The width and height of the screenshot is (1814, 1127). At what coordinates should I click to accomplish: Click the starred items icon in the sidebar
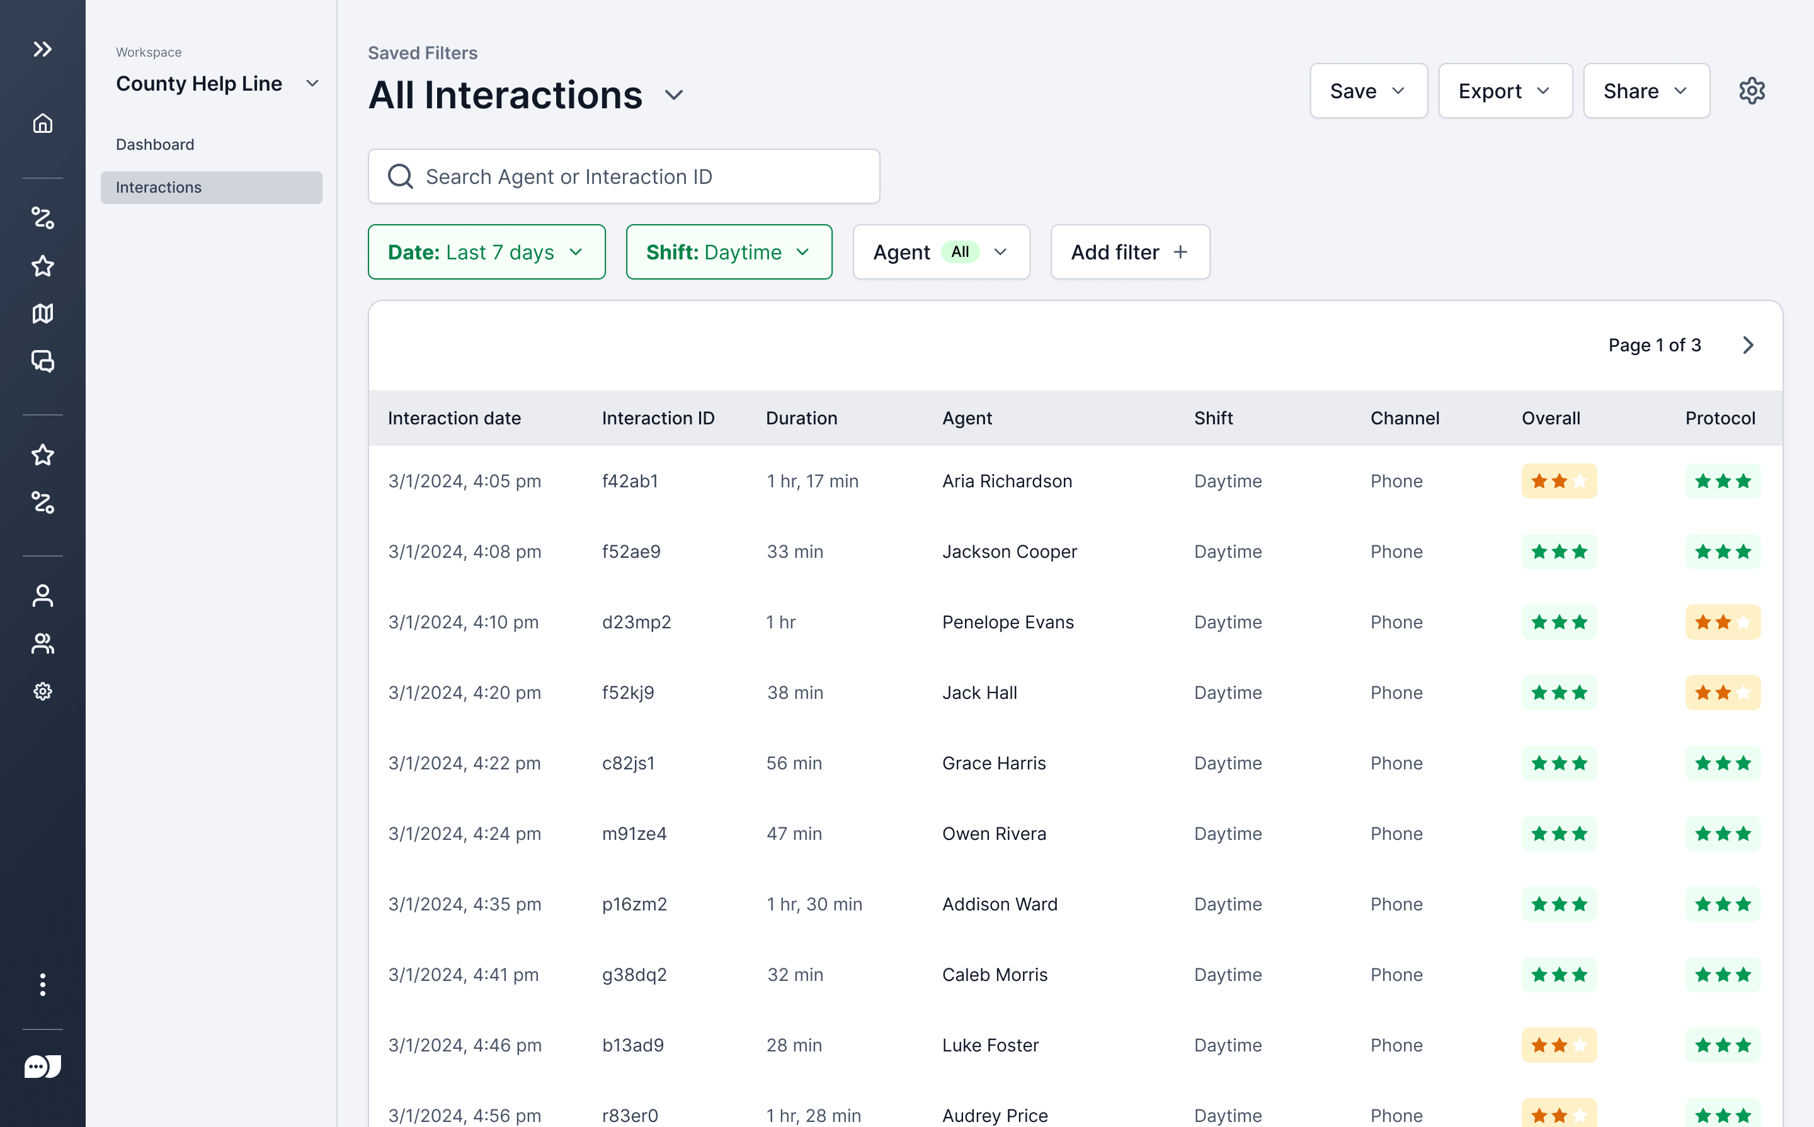[42, 265]
